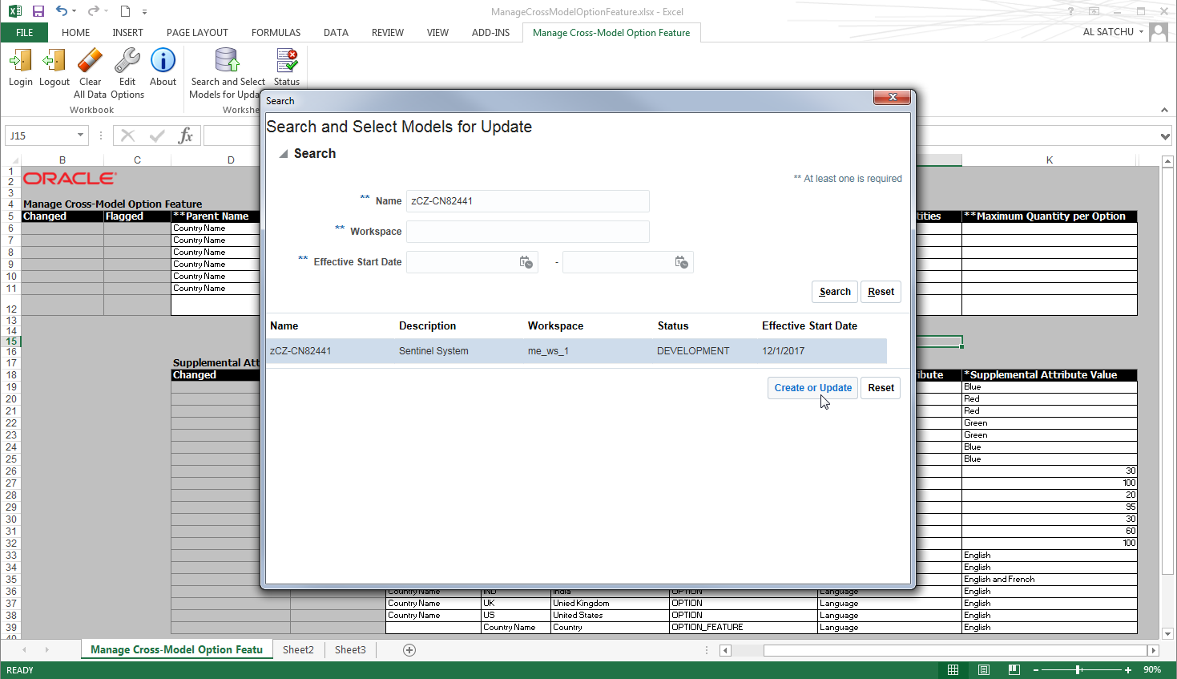Image resolution: width=1177 pixels, height=679 pixels.
Task: Switch to Page Layout view in status bar
Action: click(984, 670)
